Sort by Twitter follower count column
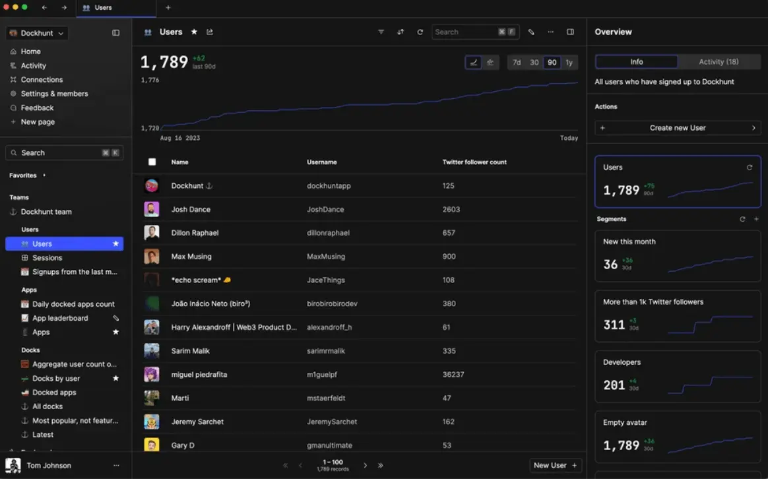Screen dimensions: 768x479 point(474,162)
